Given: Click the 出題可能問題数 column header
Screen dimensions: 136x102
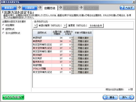Looking at the screenshot, I should pos(57,33).
